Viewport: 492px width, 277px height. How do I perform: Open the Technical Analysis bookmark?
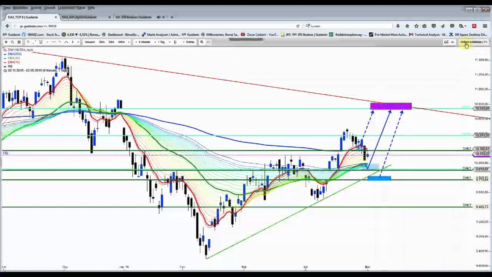[428, 35]
